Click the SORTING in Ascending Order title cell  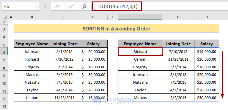[117, 28]
